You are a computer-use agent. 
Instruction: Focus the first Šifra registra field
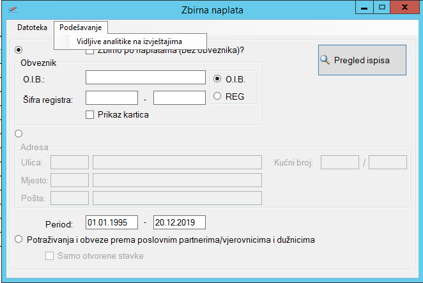[x=112, y=98]
